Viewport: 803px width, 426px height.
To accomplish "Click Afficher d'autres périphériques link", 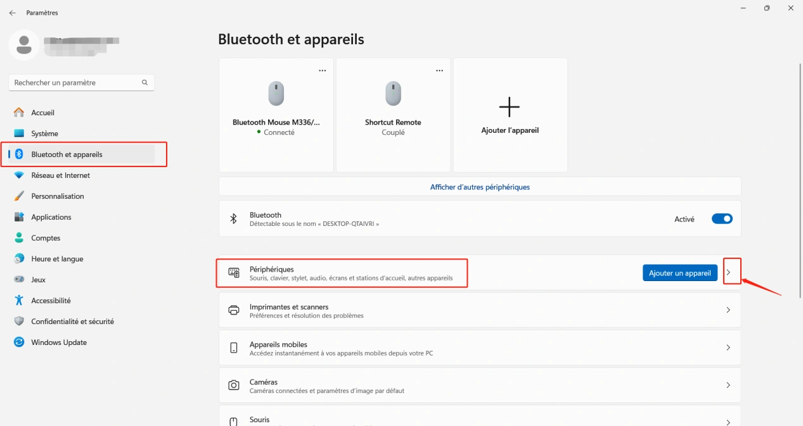I will click(x=480, y=187).
